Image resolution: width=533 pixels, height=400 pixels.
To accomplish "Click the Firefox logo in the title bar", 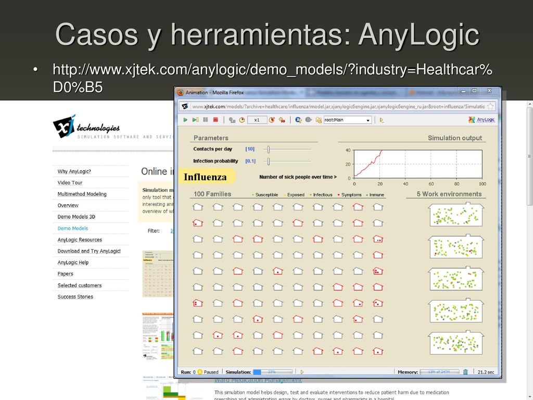I will 181,92.
